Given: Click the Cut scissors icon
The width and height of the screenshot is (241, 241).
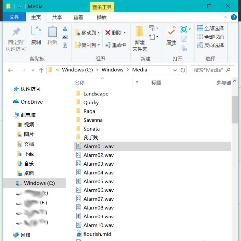Looking at the screenshot, I should [65, 29].
